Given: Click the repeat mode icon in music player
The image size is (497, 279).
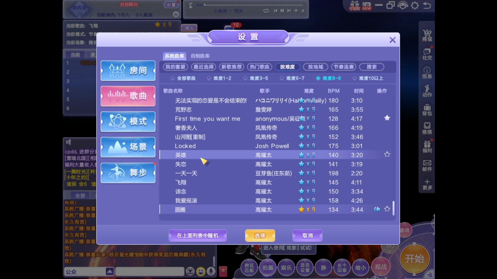Looking at the screenshot, I should coord(266,11).
